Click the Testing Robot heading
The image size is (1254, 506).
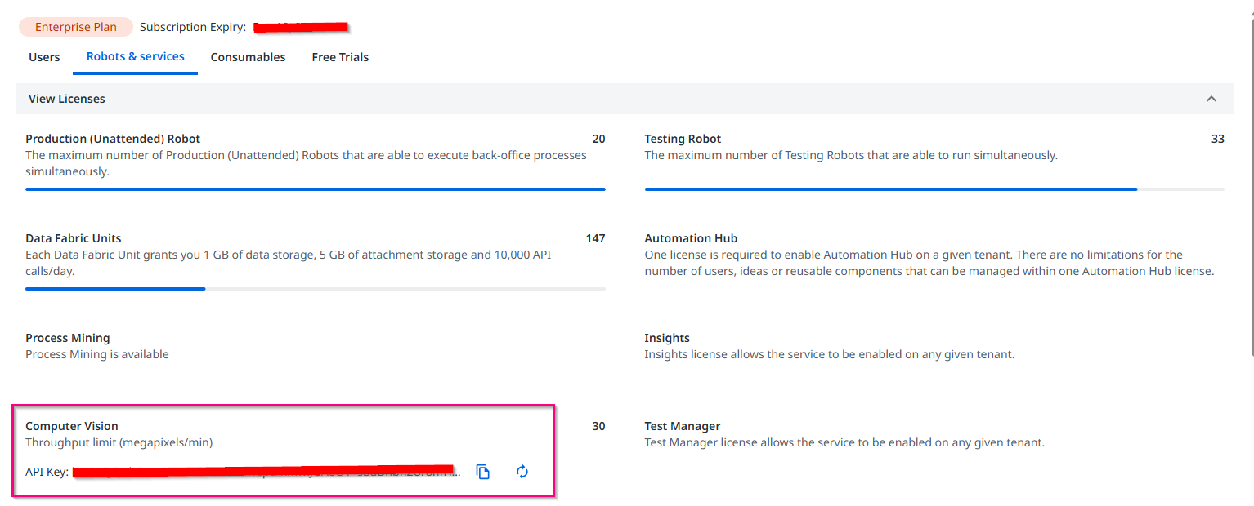tap(683, 139)
